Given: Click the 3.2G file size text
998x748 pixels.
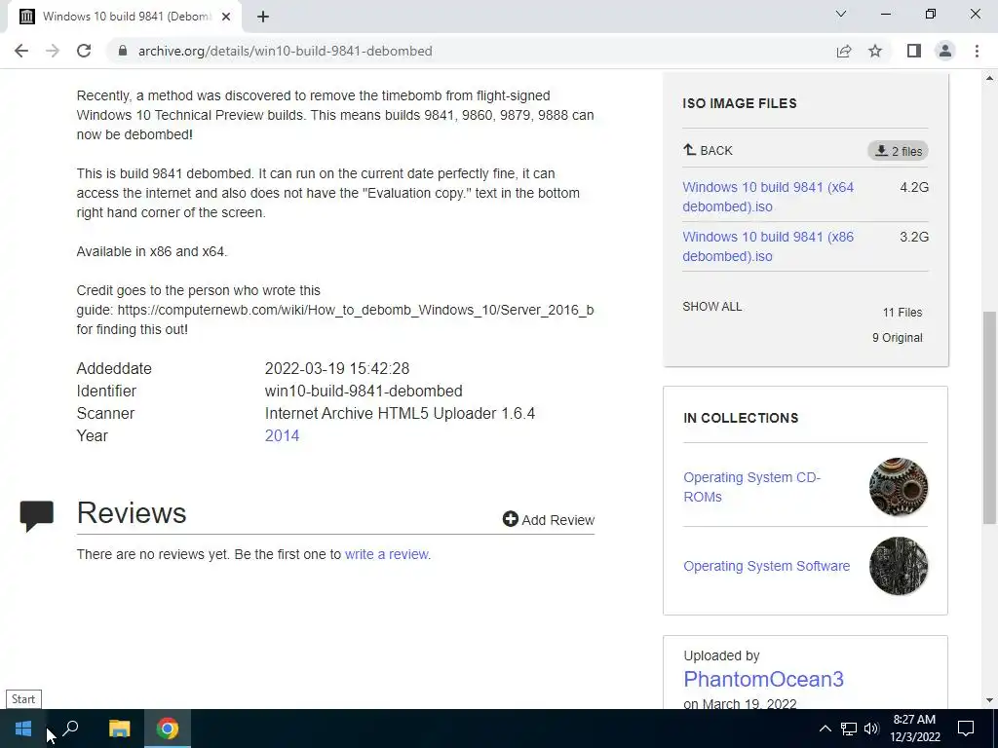Looking at the screenshot, I should [914, 237].
